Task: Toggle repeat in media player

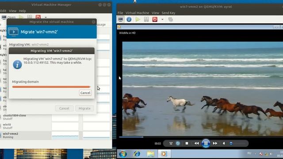Action: point(178,143)
